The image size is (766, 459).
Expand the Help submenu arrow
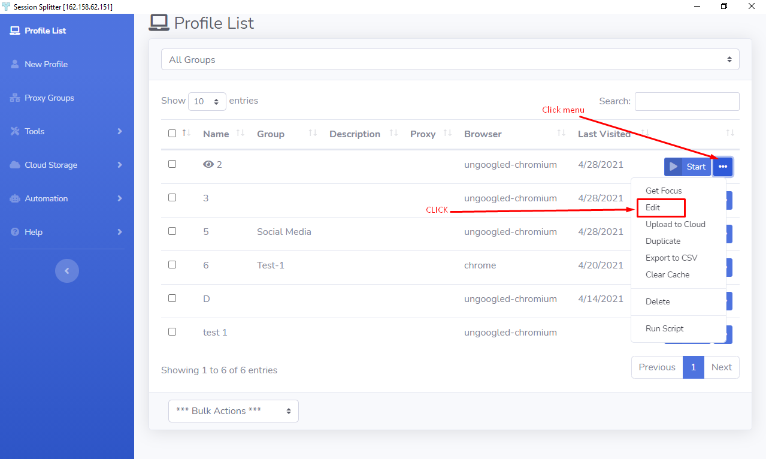120,232
